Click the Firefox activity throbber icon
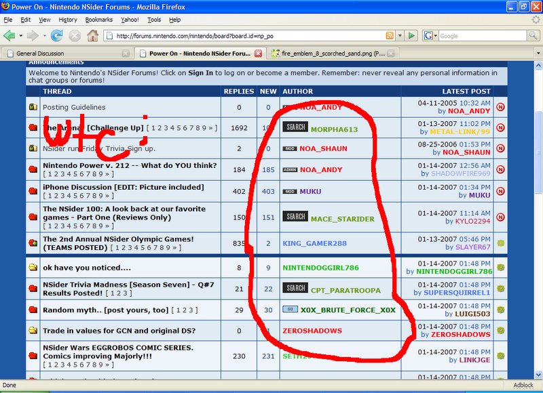This screenshot has width=543, height=393. [536, 20]
